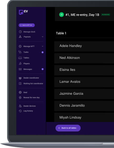Screen dimensions: 114x148
Task: Click the Tables icon
Action: [x=20, y=58]
